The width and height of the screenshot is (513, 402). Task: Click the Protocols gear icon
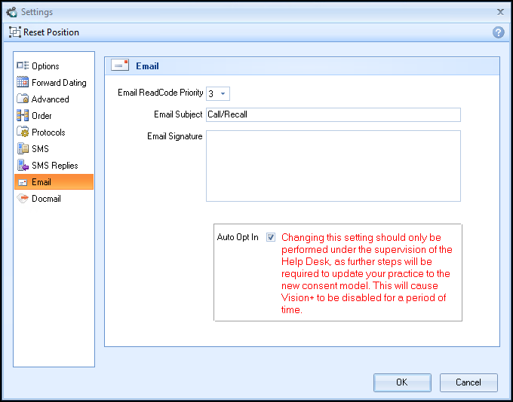23,132
